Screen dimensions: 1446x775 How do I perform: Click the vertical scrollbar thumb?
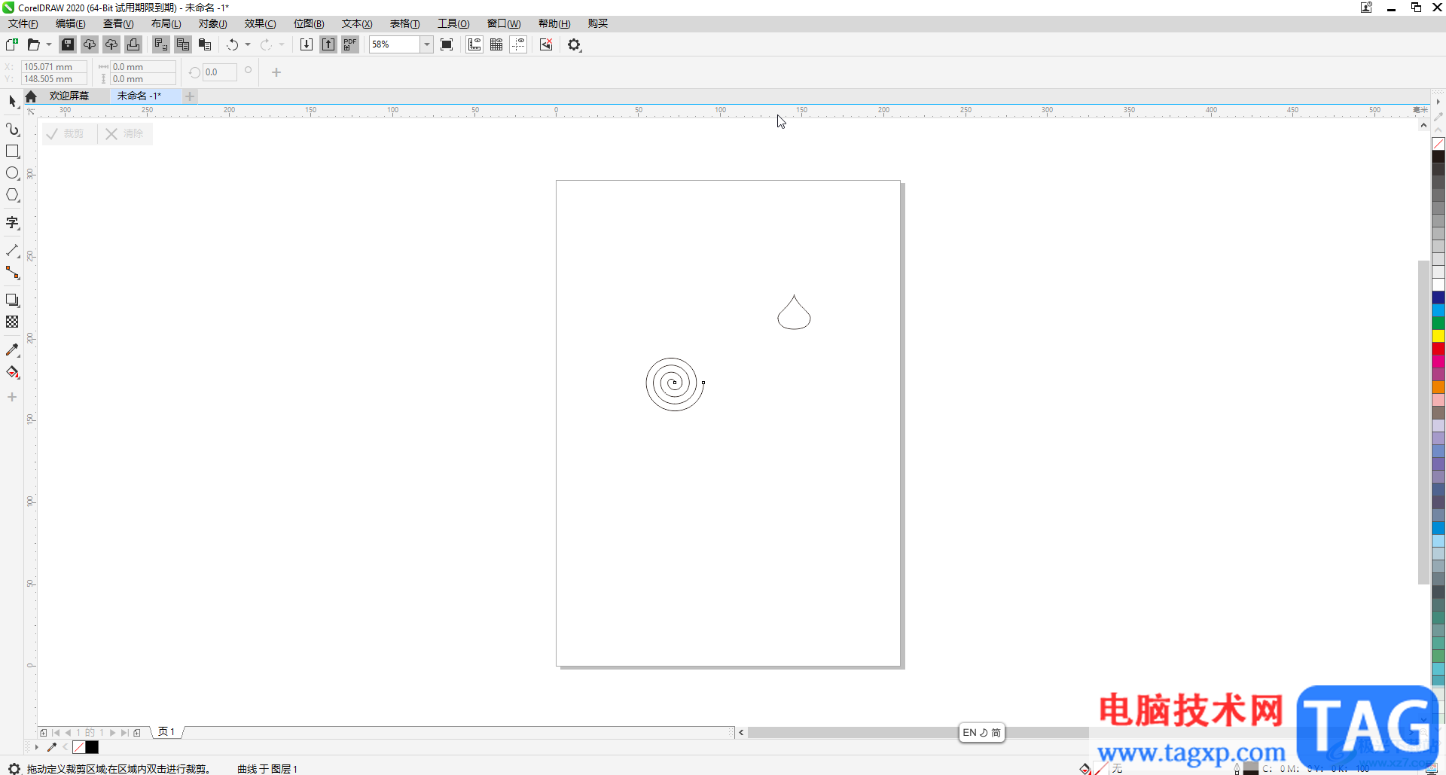1423,422
